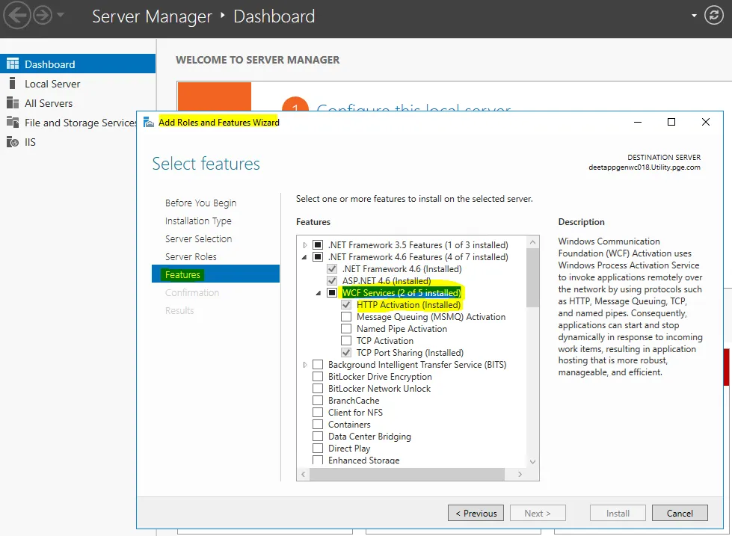
Task: Check the Direct Play feature
Action: point(318,449)
